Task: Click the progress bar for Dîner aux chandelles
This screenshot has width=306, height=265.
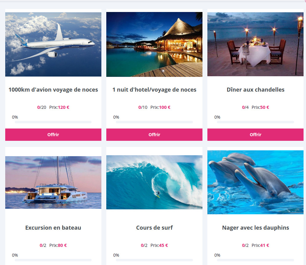Action: (x=255, y=122)
